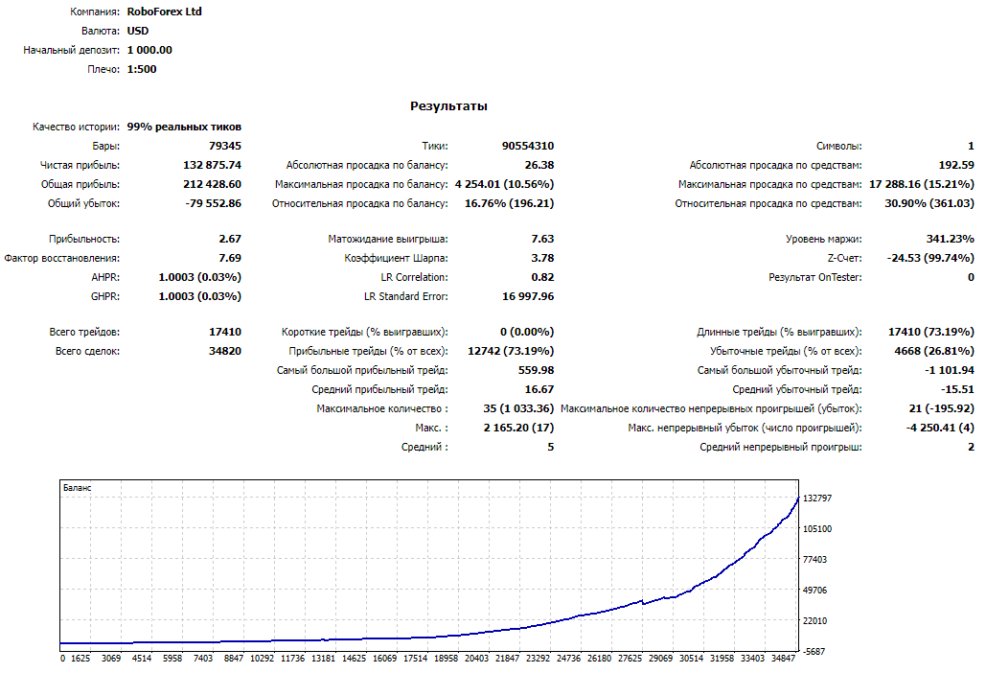Select expected payoff value 7.63
Screen dimensions: 986x673
(542, 239)
